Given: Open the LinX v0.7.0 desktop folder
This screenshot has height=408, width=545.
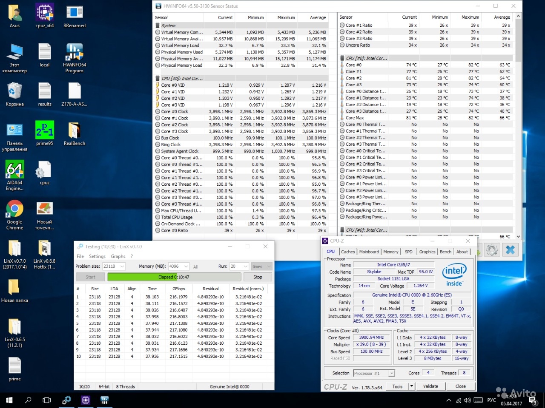Looking at the screenshot, I should (14, 255).
